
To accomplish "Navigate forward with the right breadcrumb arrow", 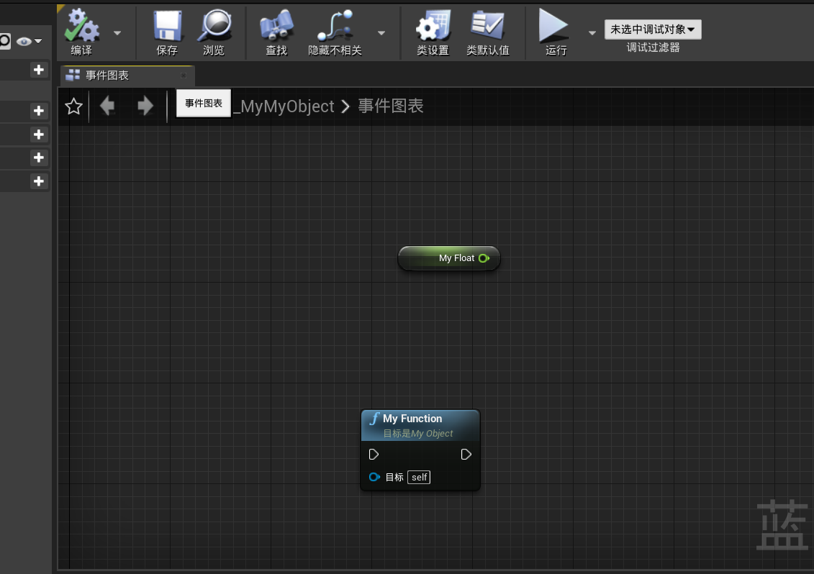I will pos(145,105).
